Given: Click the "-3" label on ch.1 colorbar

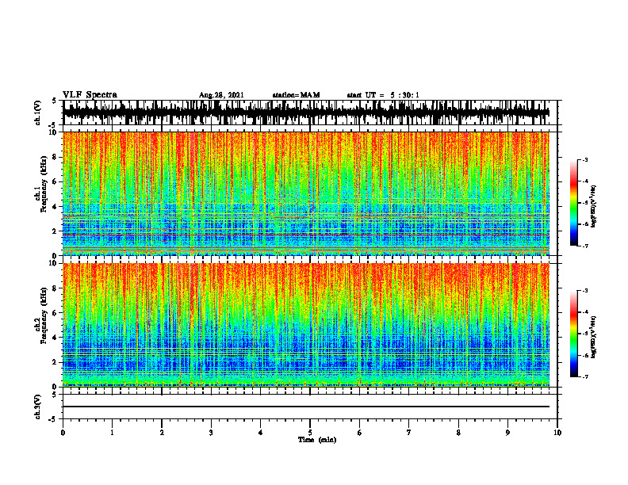Looking at the screenshot, I should [x=584, y=159].
